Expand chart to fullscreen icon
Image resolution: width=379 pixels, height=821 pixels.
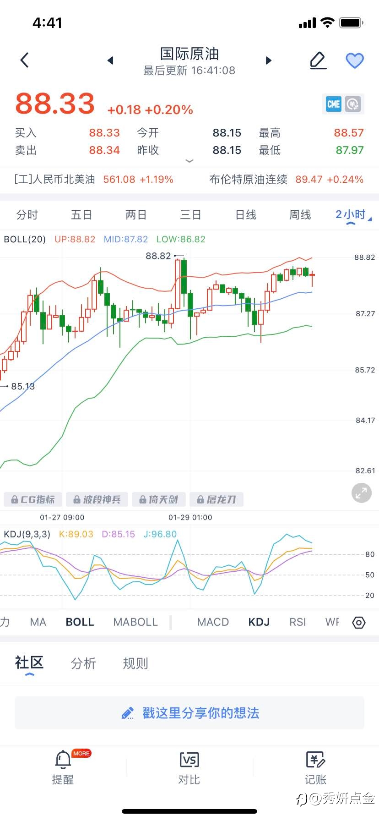361,493
